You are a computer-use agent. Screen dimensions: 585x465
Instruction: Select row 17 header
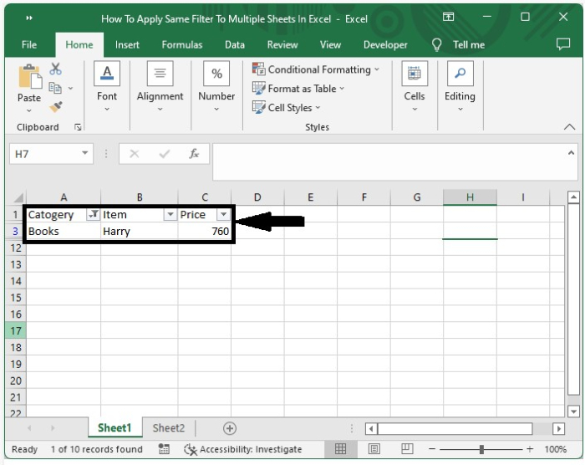pos(16,330)
